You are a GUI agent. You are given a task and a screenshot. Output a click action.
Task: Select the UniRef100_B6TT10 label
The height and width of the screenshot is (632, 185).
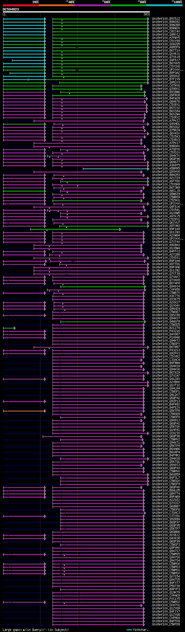pos(166,50)
